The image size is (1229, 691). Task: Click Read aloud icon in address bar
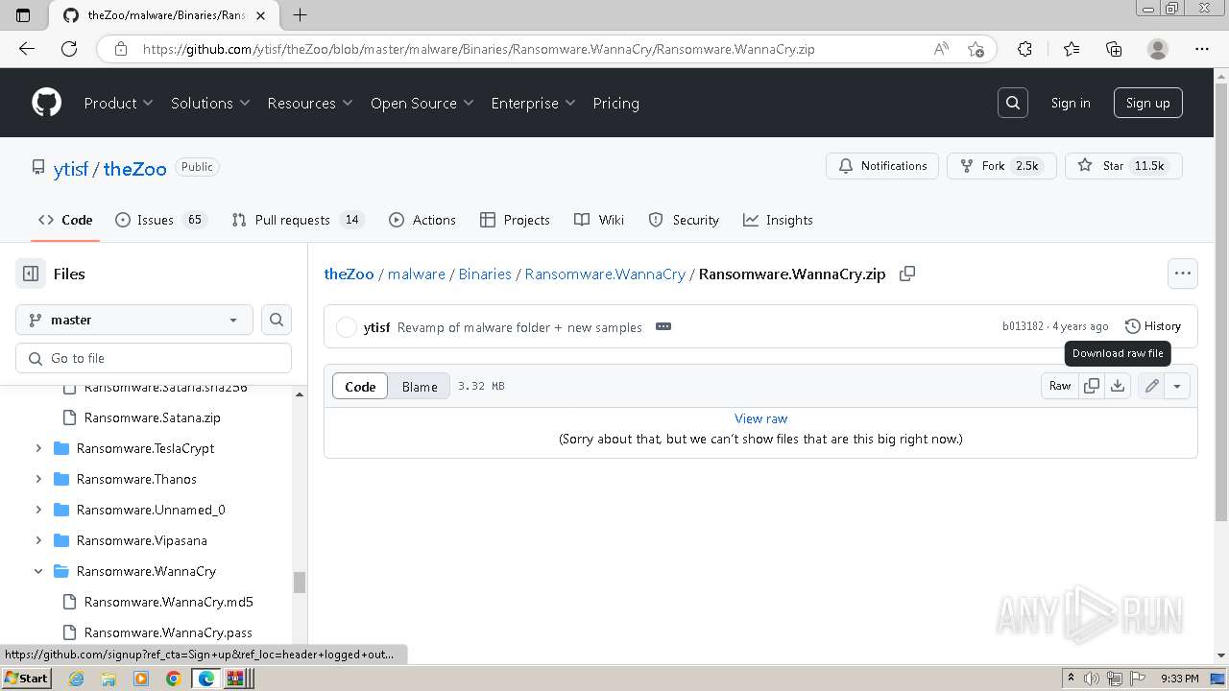pyautogui.click(x=941, y=49)
